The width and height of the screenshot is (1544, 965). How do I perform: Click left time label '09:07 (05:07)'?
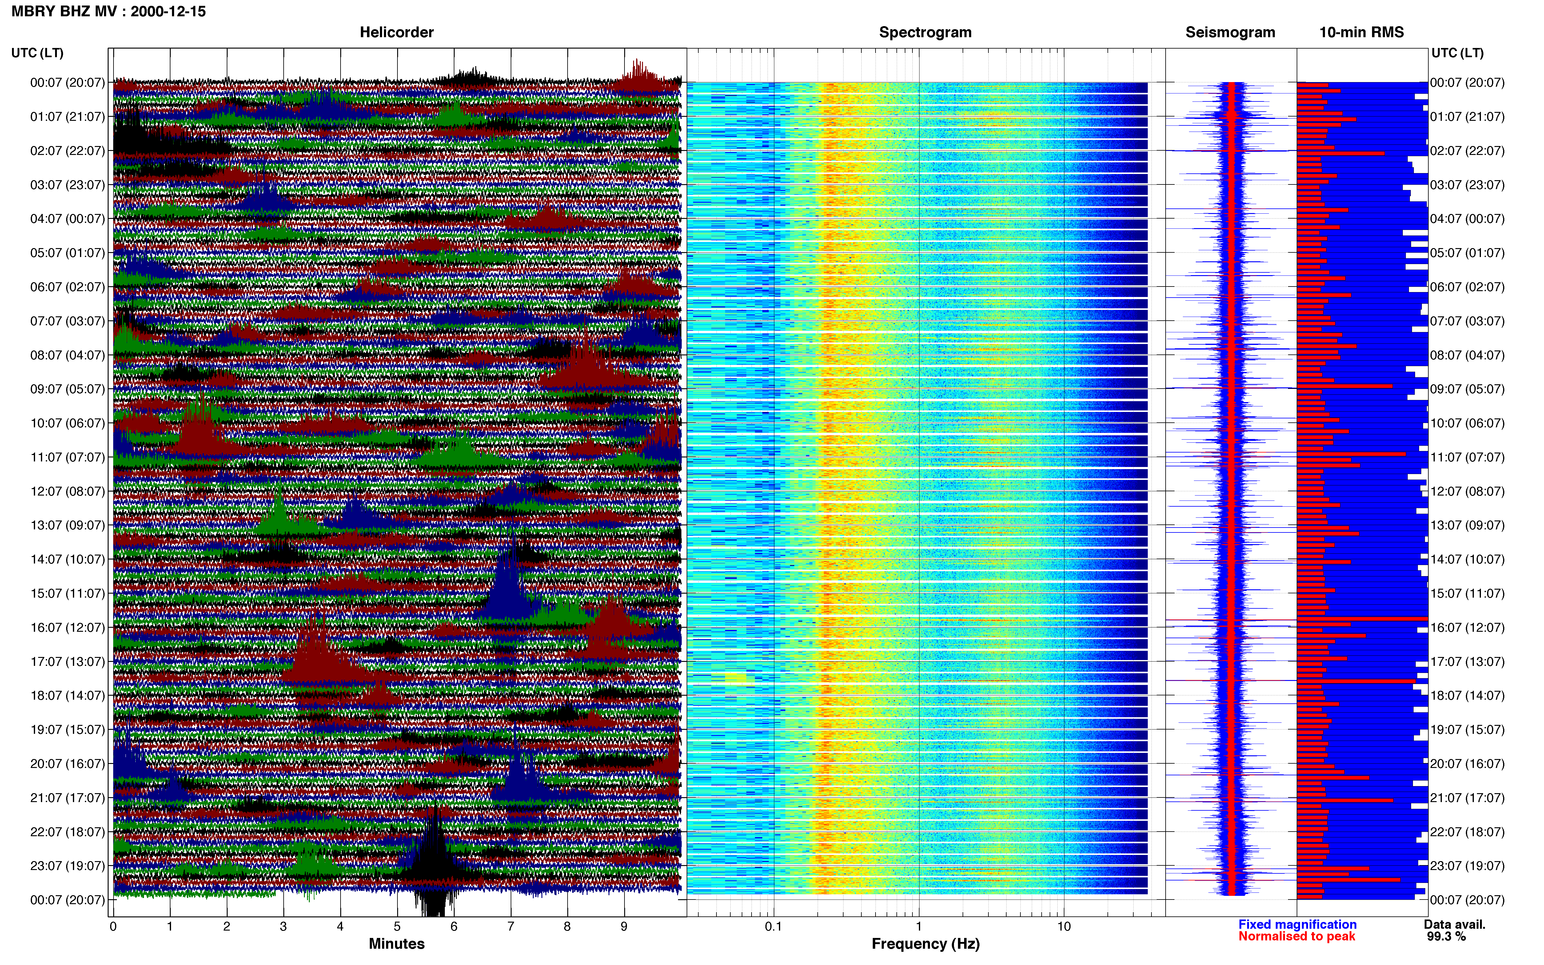[x=68, y=389]
